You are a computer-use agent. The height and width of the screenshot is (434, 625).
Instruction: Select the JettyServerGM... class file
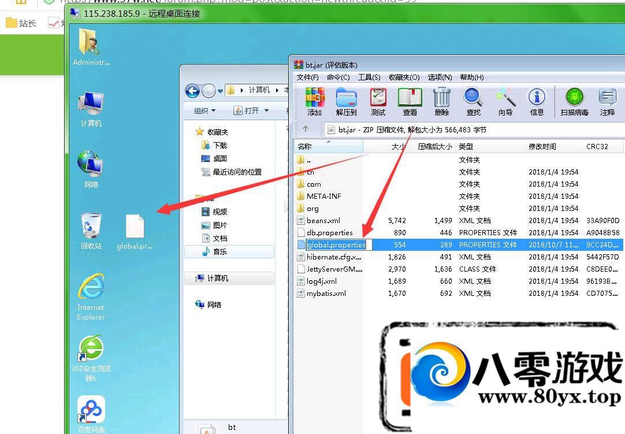point(459,269)
